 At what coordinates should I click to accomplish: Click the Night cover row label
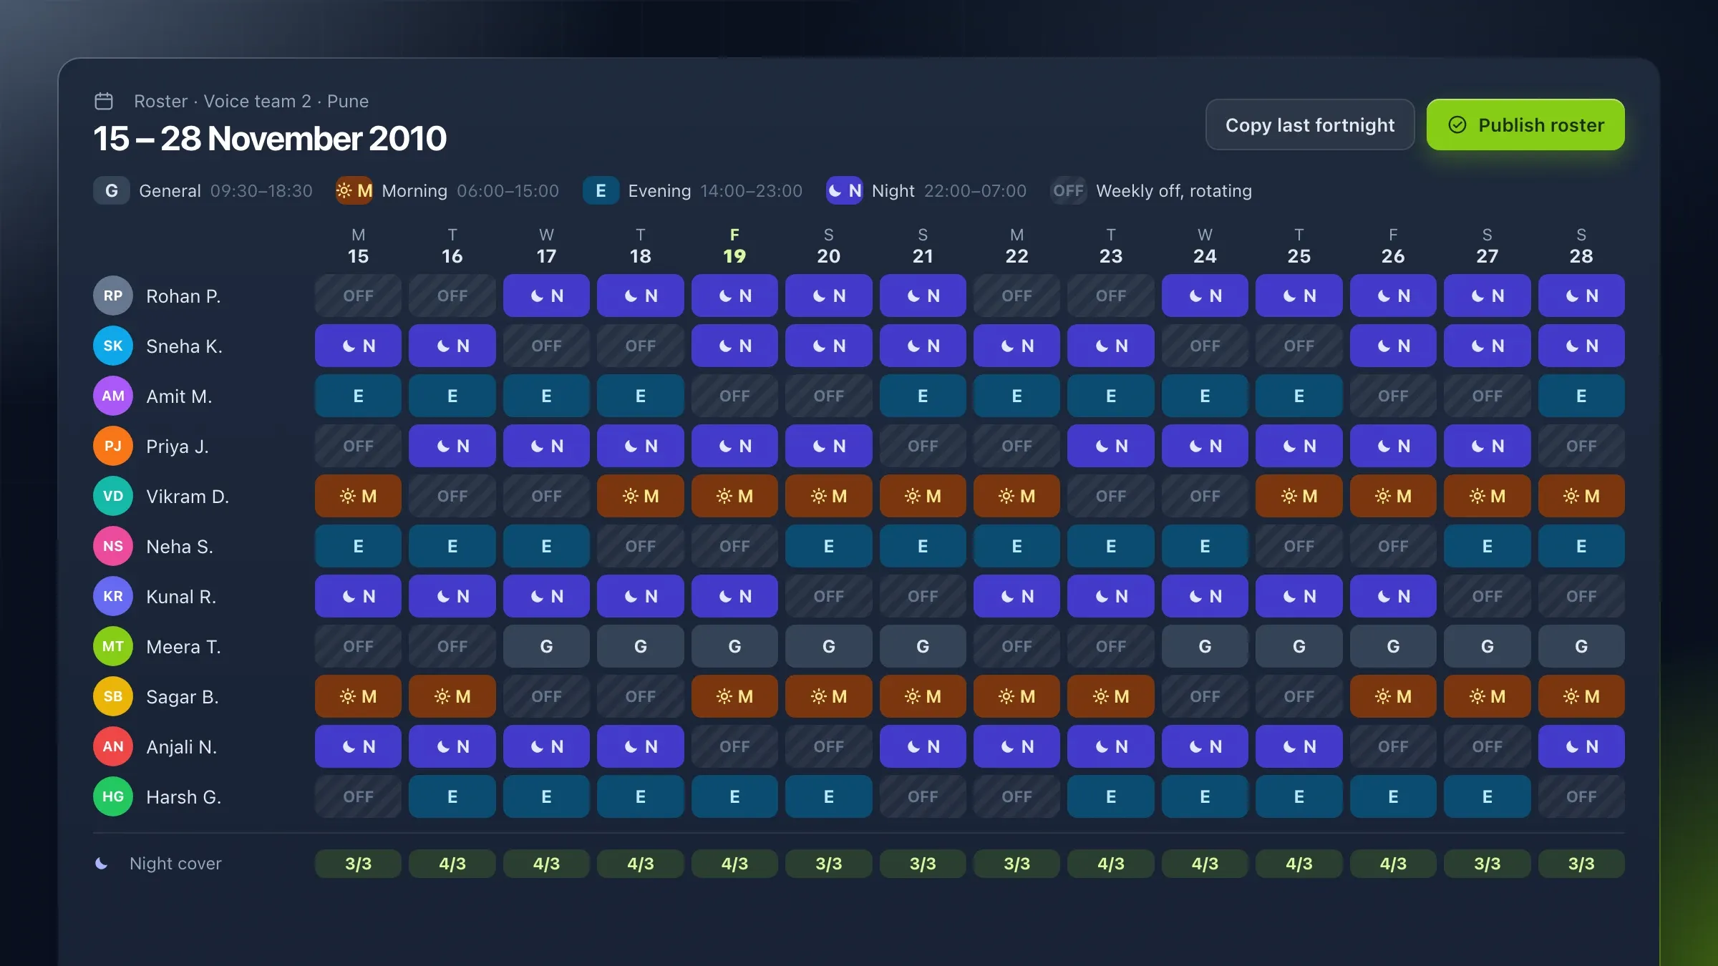(175, 864)
